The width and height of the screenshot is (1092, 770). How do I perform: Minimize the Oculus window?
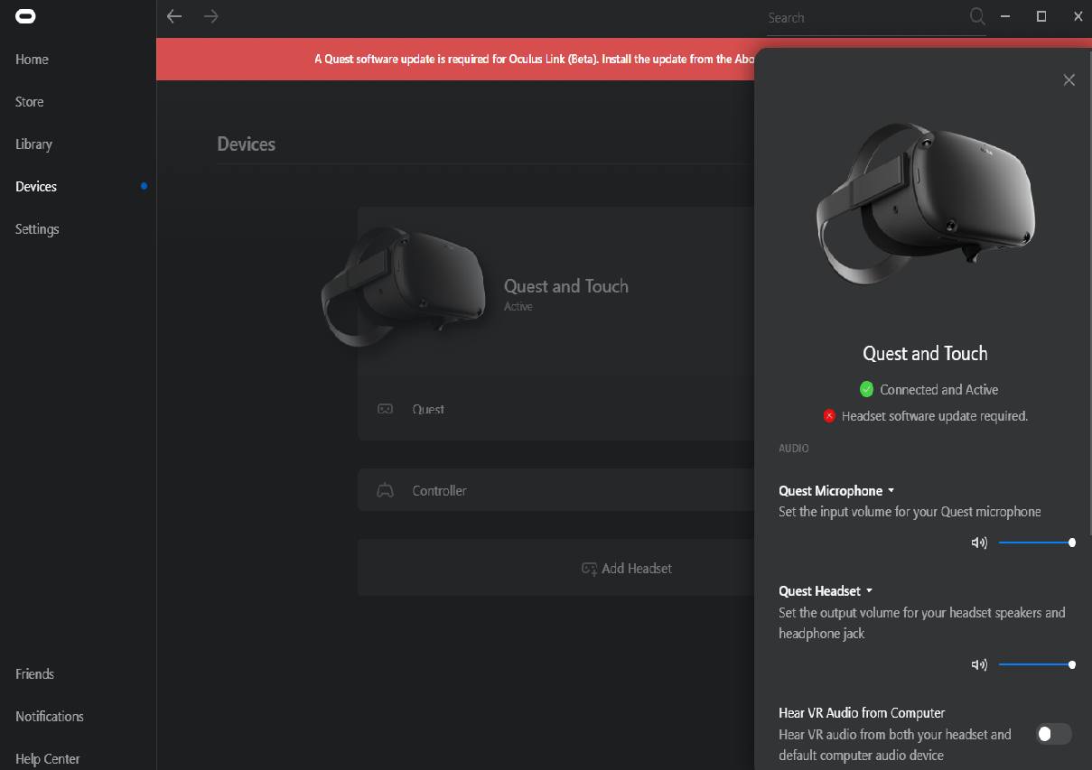[1004, 16]
